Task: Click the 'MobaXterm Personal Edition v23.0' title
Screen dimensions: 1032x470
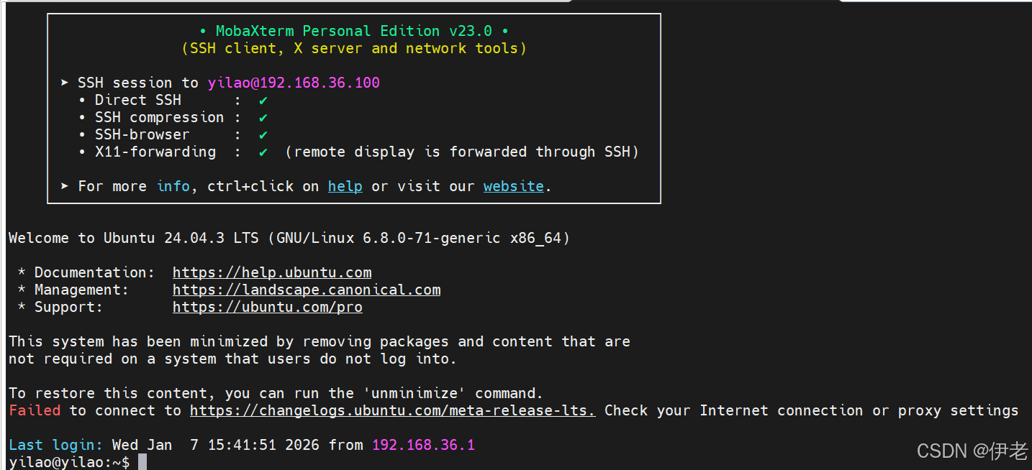Action: coord(353,32)
